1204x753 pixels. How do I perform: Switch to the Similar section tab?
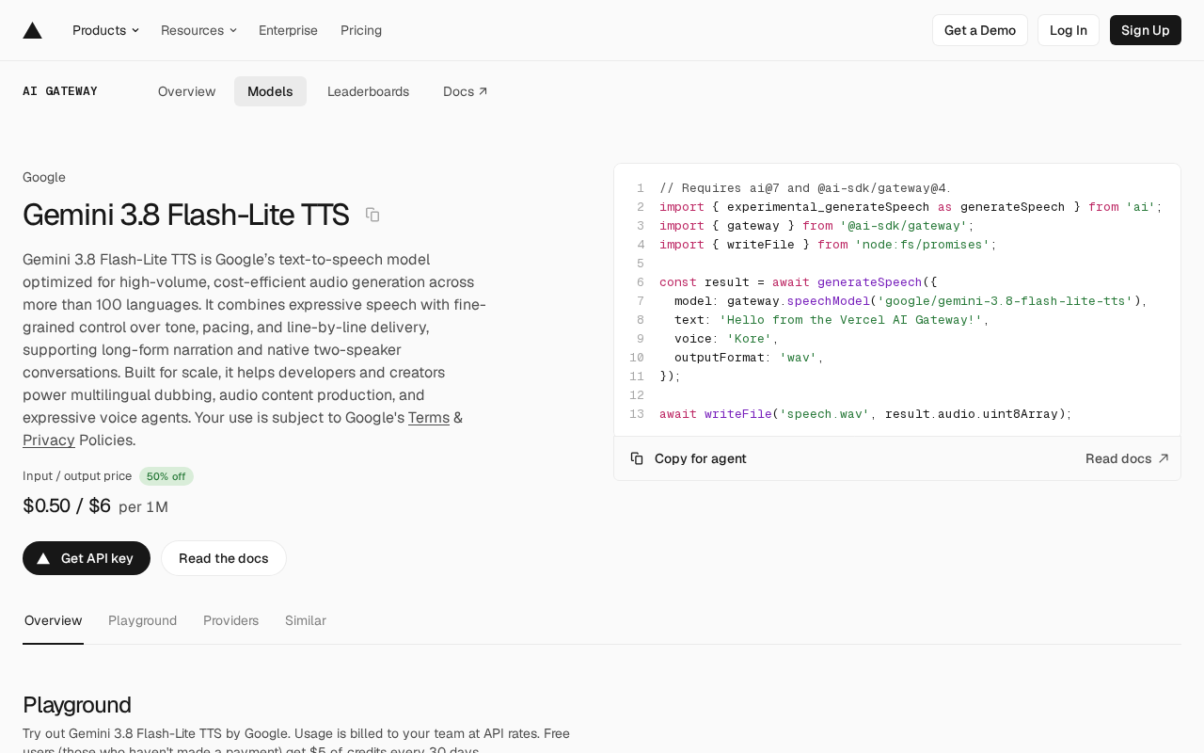point(306,620)
